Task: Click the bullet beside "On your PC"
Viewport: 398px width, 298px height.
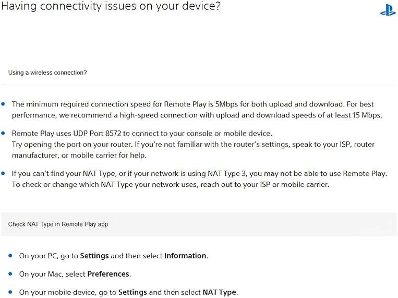Action: (11, 256)
